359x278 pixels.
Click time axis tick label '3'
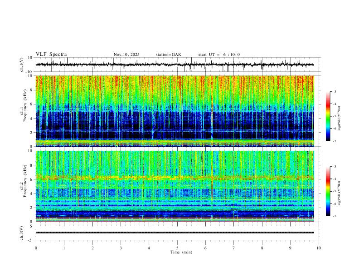[x=121, y=248]
